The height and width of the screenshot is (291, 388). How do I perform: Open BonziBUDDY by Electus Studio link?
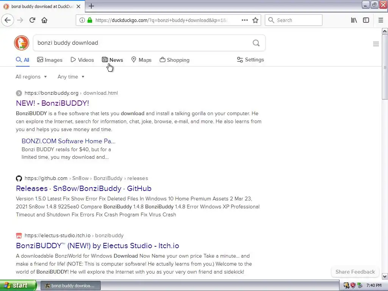pos(97,246)
